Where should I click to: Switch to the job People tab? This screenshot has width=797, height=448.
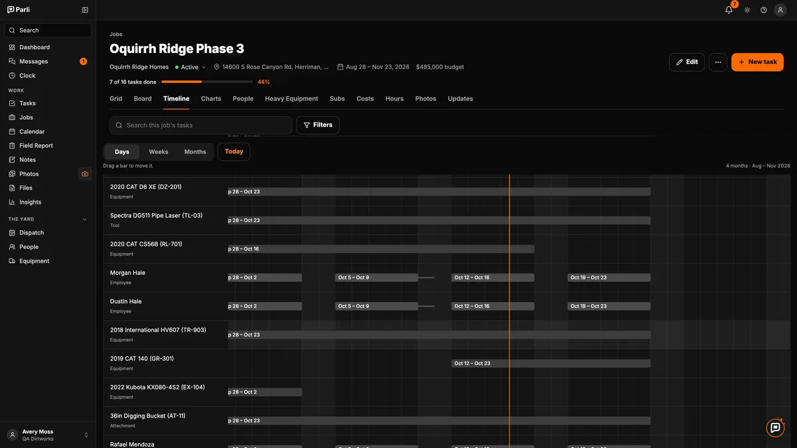(243, 98)
